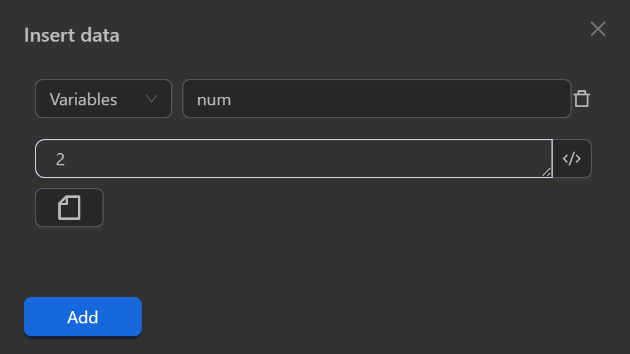Viewport: 630px width, 354px height.
Task: Confirm insertion with the blue Add button
Action: pyautogui.click(x=83, y=317)
